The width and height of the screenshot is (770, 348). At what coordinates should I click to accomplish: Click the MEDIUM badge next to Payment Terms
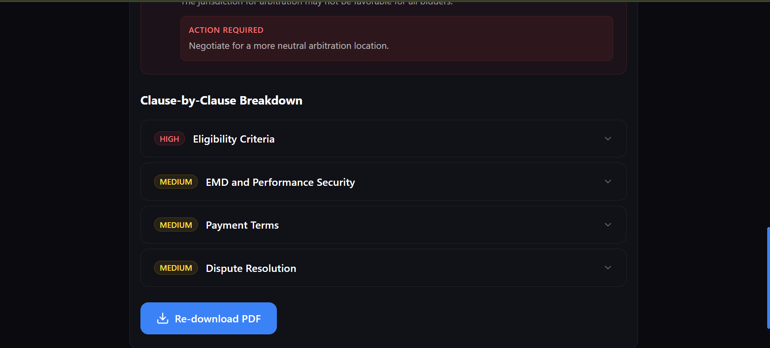pyautogui.click(x=175, y=225)
